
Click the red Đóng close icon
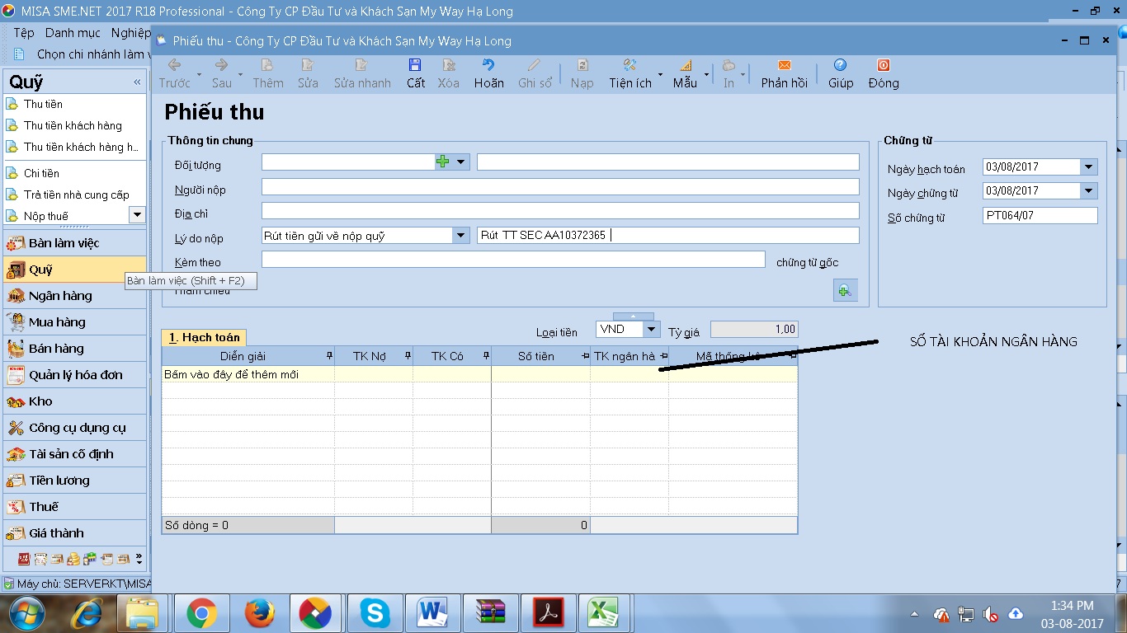coord(883,66)
